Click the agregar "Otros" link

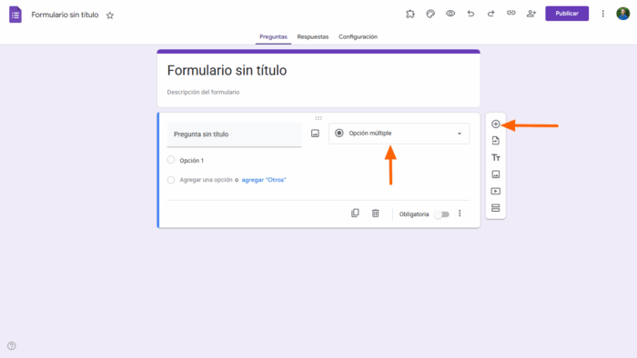[x=264, y=180]
